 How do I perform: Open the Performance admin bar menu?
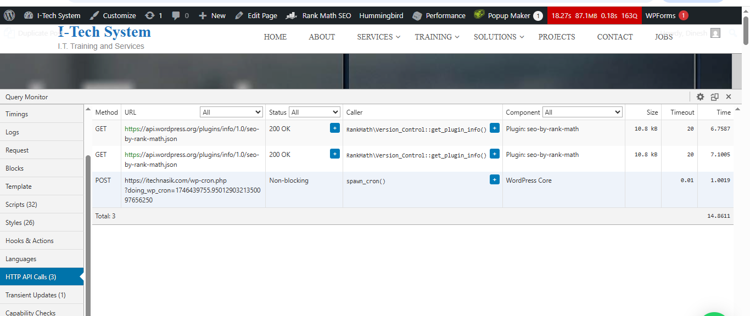(x=439, y=15)
